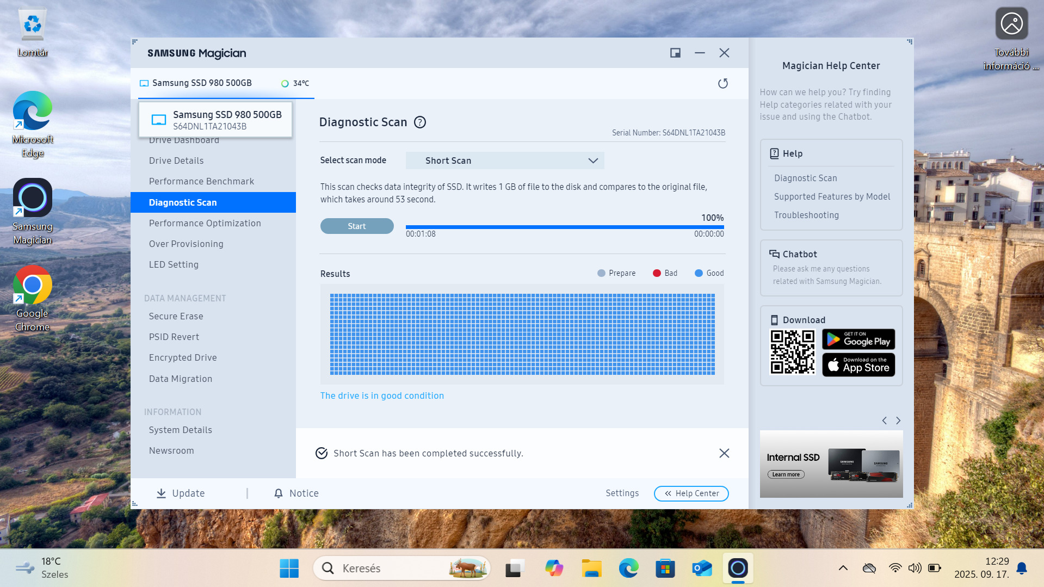The image size is (1044, 587).
Task: Open Diagnostic Scan help question mark icon
Action: [x=420, y=122]
